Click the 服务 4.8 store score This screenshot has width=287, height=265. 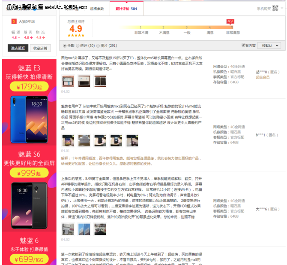click(x=28, y=35)
